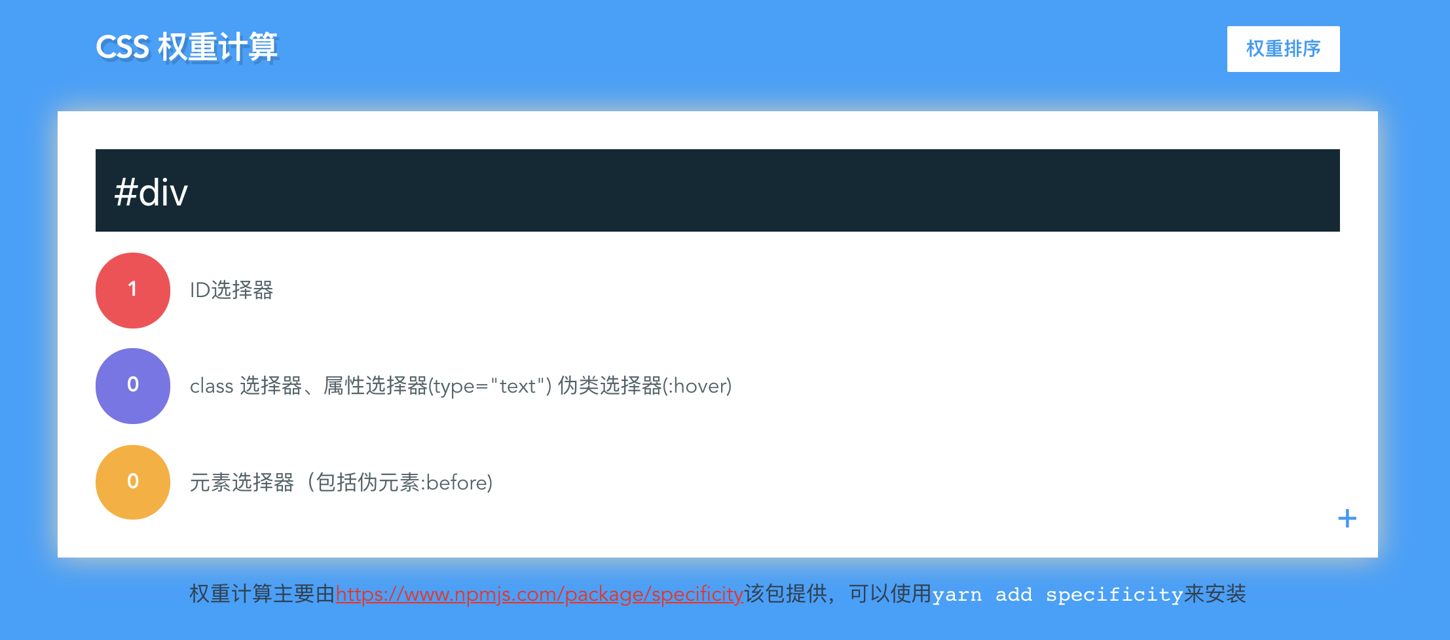Click the red ID selector count circle

point(133,291)
